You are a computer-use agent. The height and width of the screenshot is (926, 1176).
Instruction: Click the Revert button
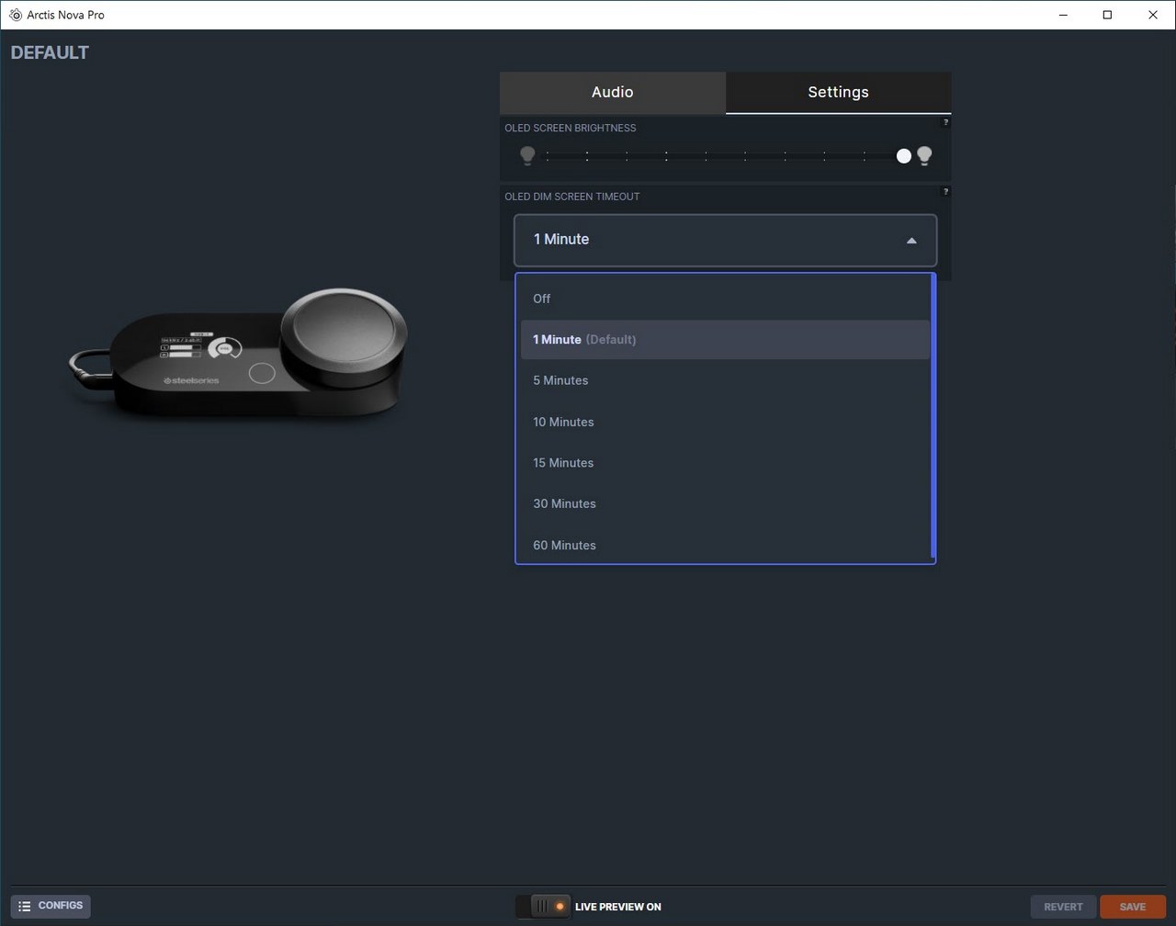coord(1063,907)
